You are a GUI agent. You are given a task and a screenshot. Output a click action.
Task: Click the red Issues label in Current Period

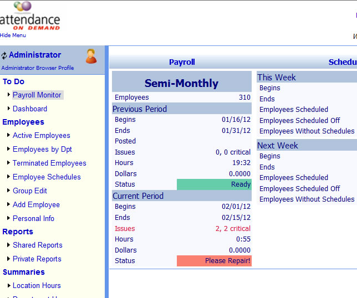[125, 228]
